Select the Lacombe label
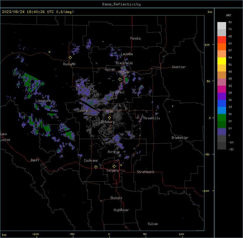Viewport: 243px width, 238px height. point(127,54)
